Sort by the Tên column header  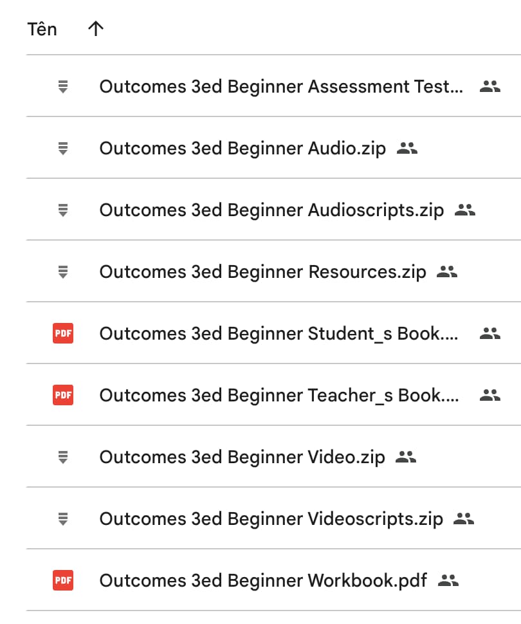point(42,29)
